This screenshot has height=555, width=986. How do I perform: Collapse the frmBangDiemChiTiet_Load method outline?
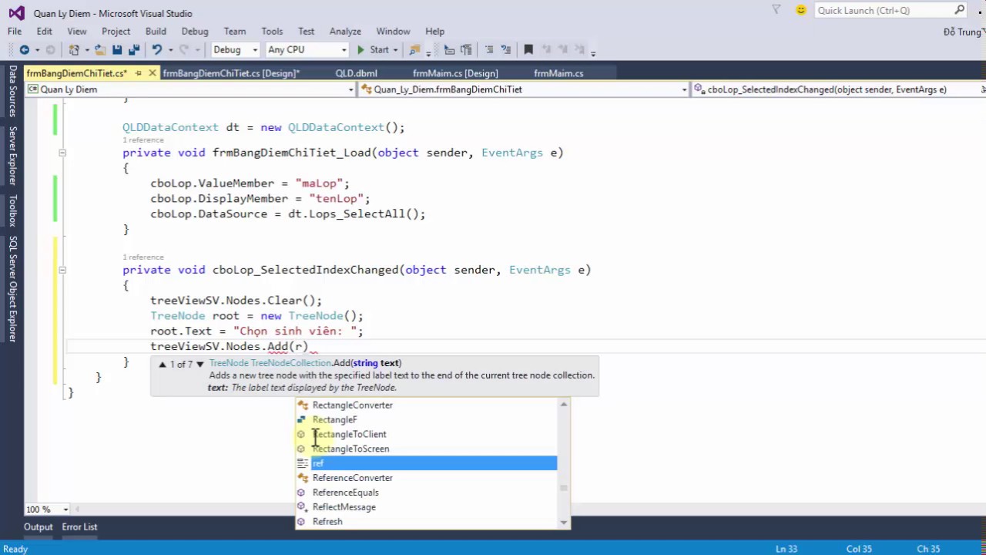click(62, 153)
